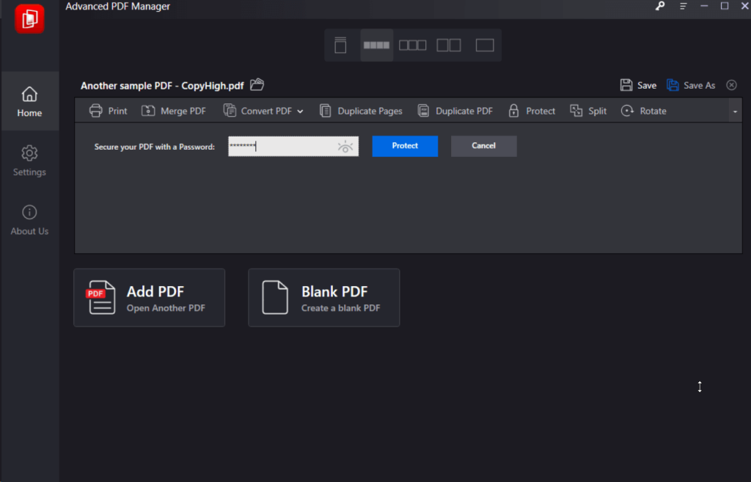
Task: Select the Protect lock tool in toolbar
Action: (531, 111)
